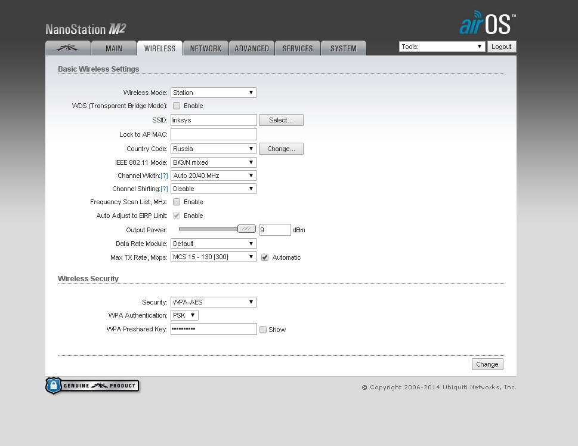Open the WPA Authentication dropdown
The height and width of the screenshot is (446, 578).
point(185,315)
